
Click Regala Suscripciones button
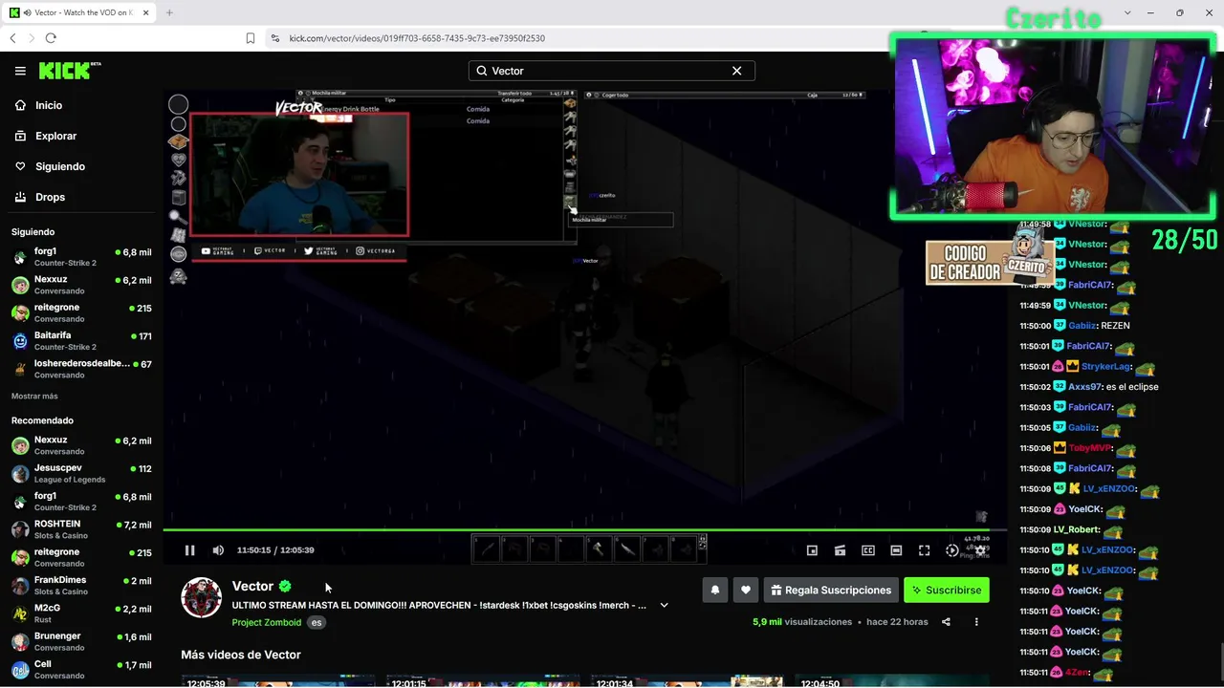pos(831,591)
